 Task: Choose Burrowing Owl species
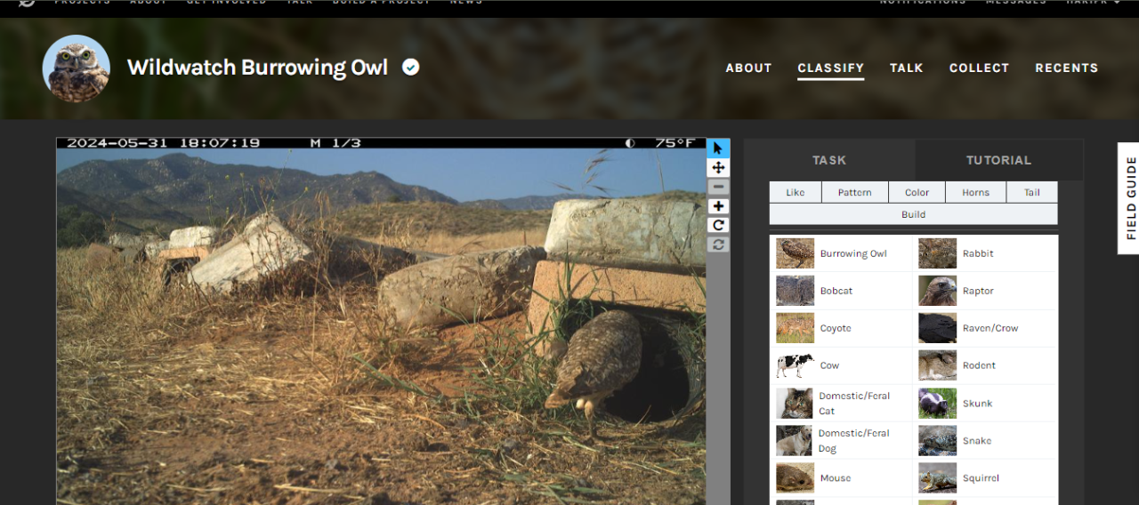tap(842, 253)
